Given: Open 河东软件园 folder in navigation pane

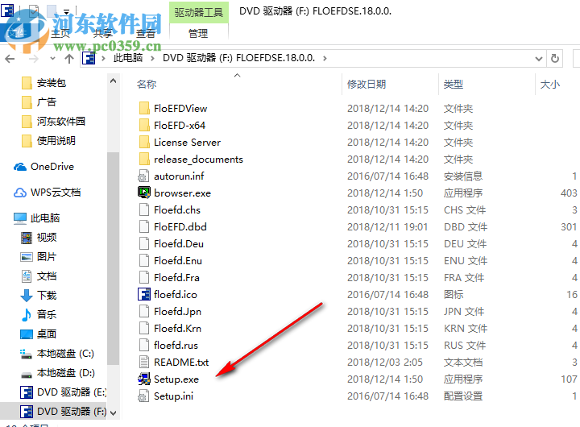Looking at the screenshot, I should coord(61,122).
